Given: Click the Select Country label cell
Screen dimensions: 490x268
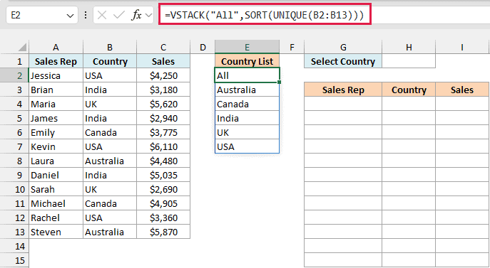Looking at the screenshot, I should (343, 61).
